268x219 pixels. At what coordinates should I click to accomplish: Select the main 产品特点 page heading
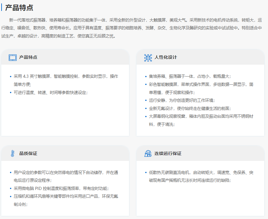tap(19, 8)
